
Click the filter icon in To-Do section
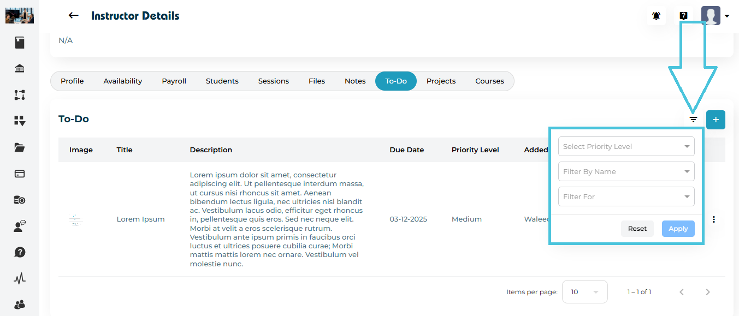click(693, 120)
